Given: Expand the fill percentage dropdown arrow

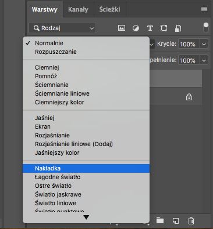Looking at the screenshot, I should click(x=204, y=60).
